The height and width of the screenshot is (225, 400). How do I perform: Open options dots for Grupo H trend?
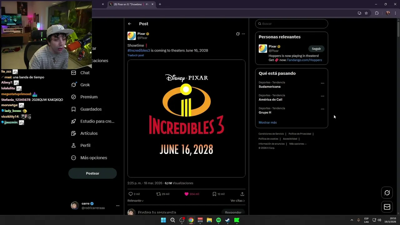[322, 109]
